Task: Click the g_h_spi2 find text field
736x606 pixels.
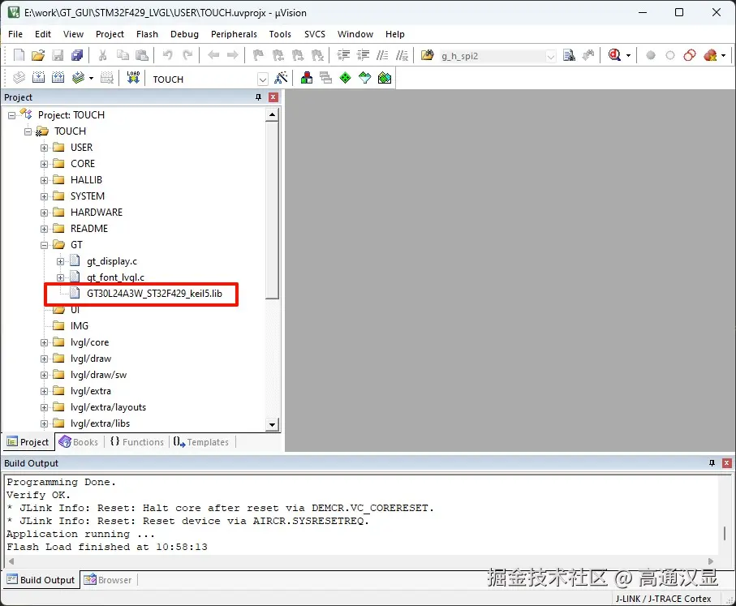Action: (493, 56)
